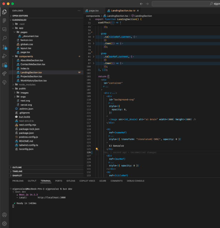Click the lightbulb code action icon
Screen dimensions: 220x228
[97, 149]
